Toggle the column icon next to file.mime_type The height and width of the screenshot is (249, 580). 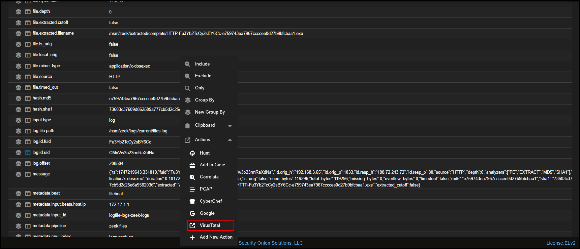tap(28, 66)
